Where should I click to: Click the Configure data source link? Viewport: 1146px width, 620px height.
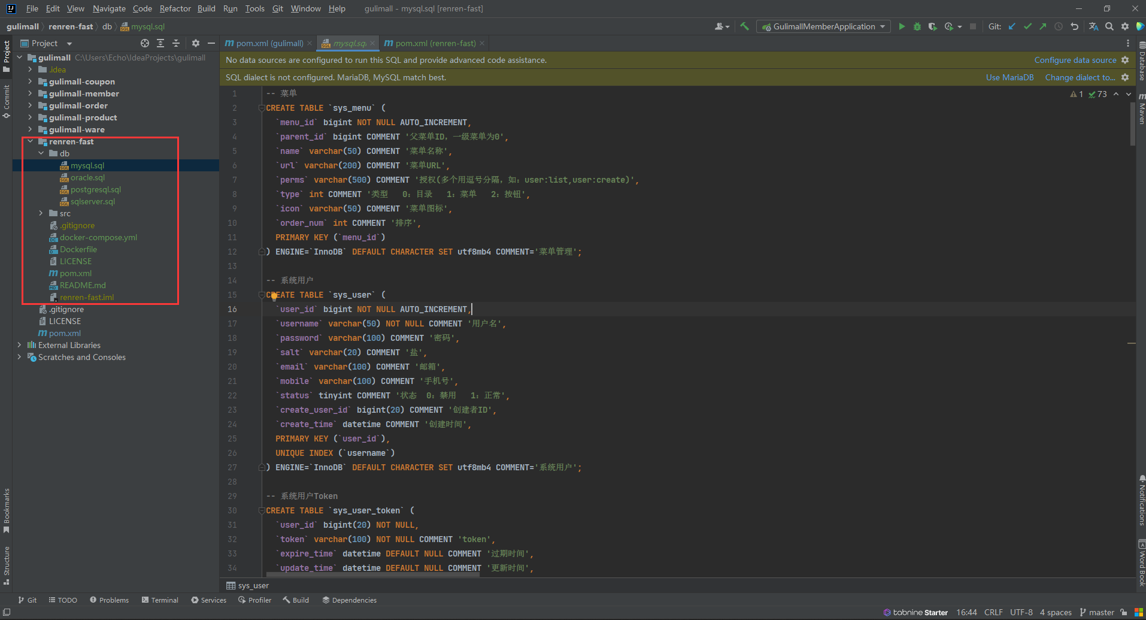point(1075,60)
